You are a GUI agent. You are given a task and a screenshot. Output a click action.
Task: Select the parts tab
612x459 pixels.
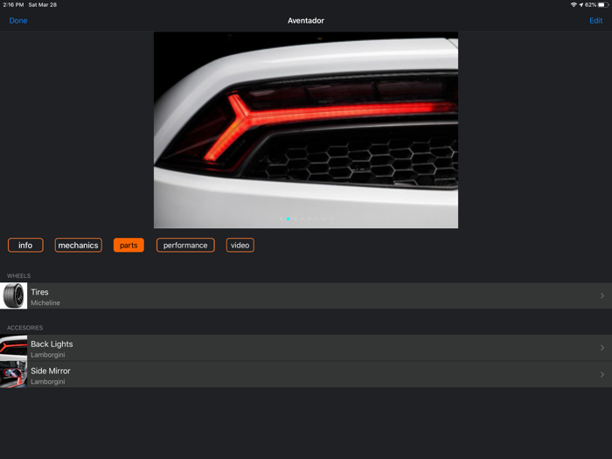tap(129, 245)
